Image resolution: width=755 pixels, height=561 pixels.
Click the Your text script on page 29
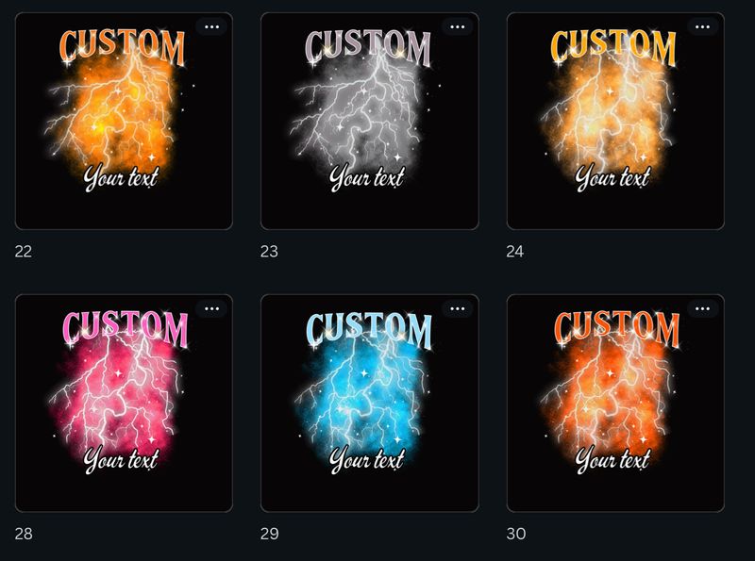pos(367,459)
